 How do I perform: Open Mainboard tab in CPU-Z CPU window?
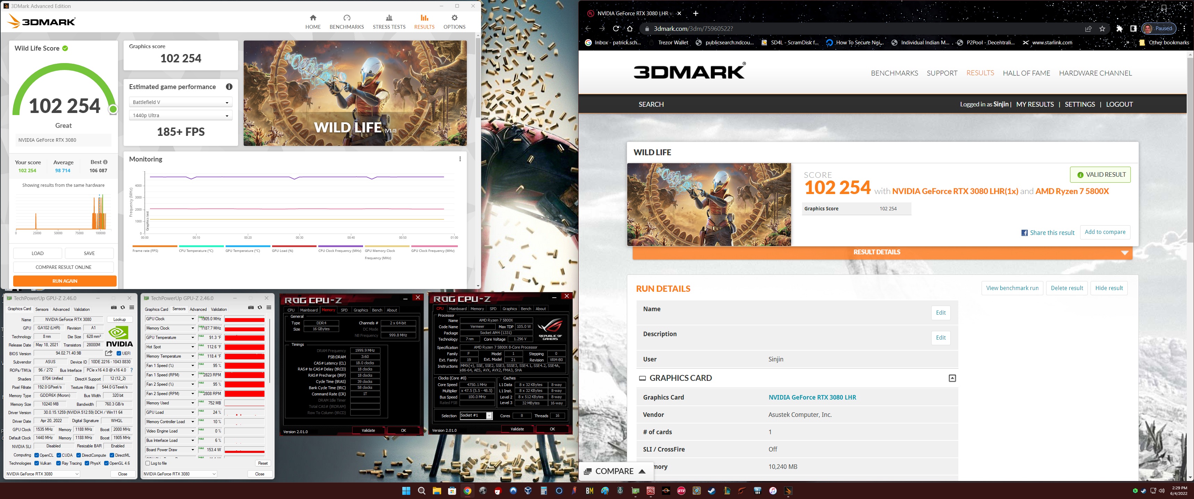(x=457, y=309)
